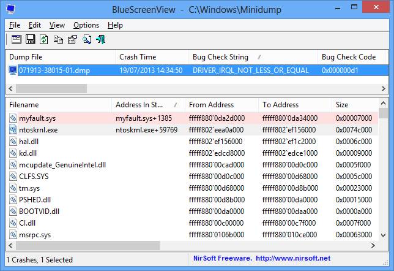Open Properties via the toolbar icon
Screen dimensions: 394x271
(x=72, y=40)
